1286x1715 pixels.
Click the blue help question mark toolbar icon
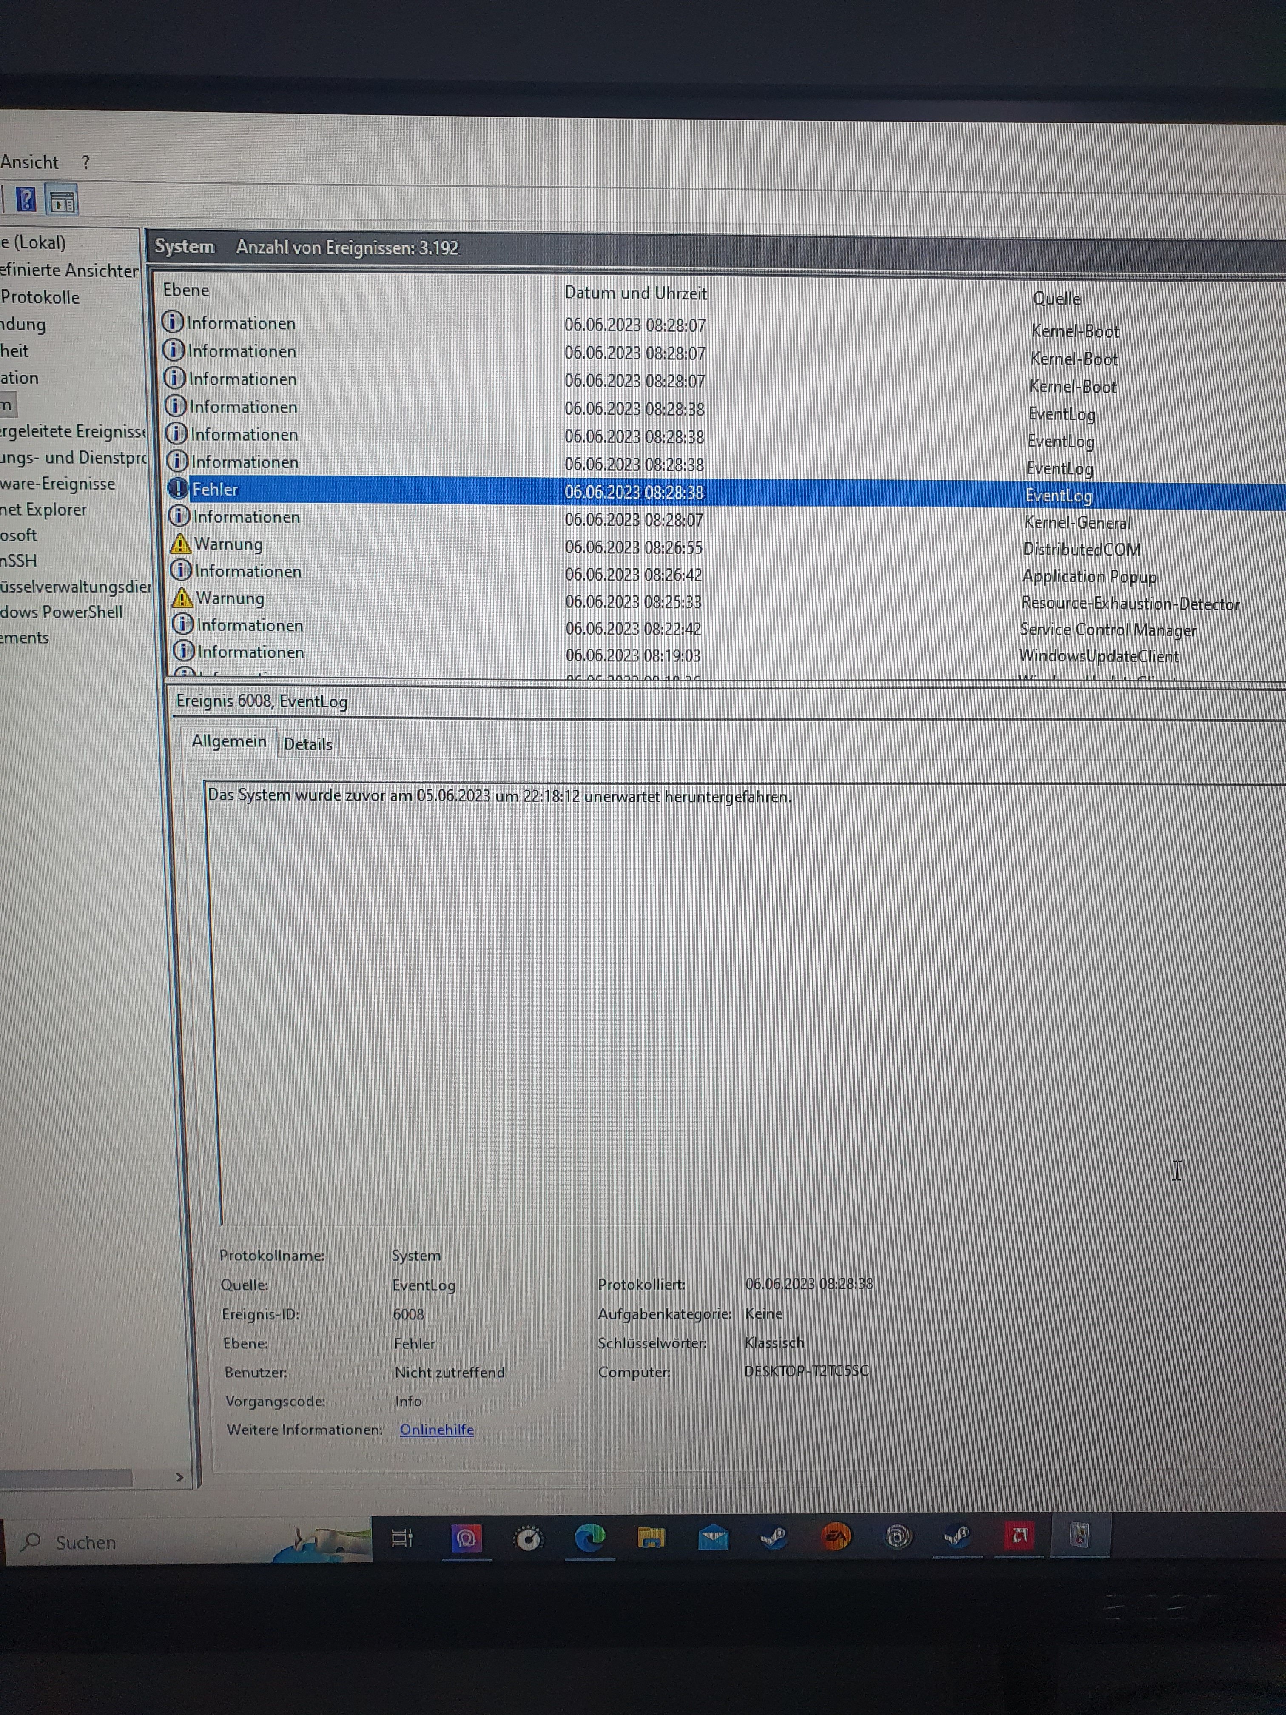pyautogui.click(x=26, y=200)
